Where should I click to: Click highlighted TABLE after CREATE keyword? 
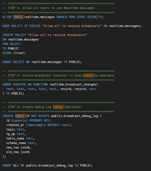20,116
